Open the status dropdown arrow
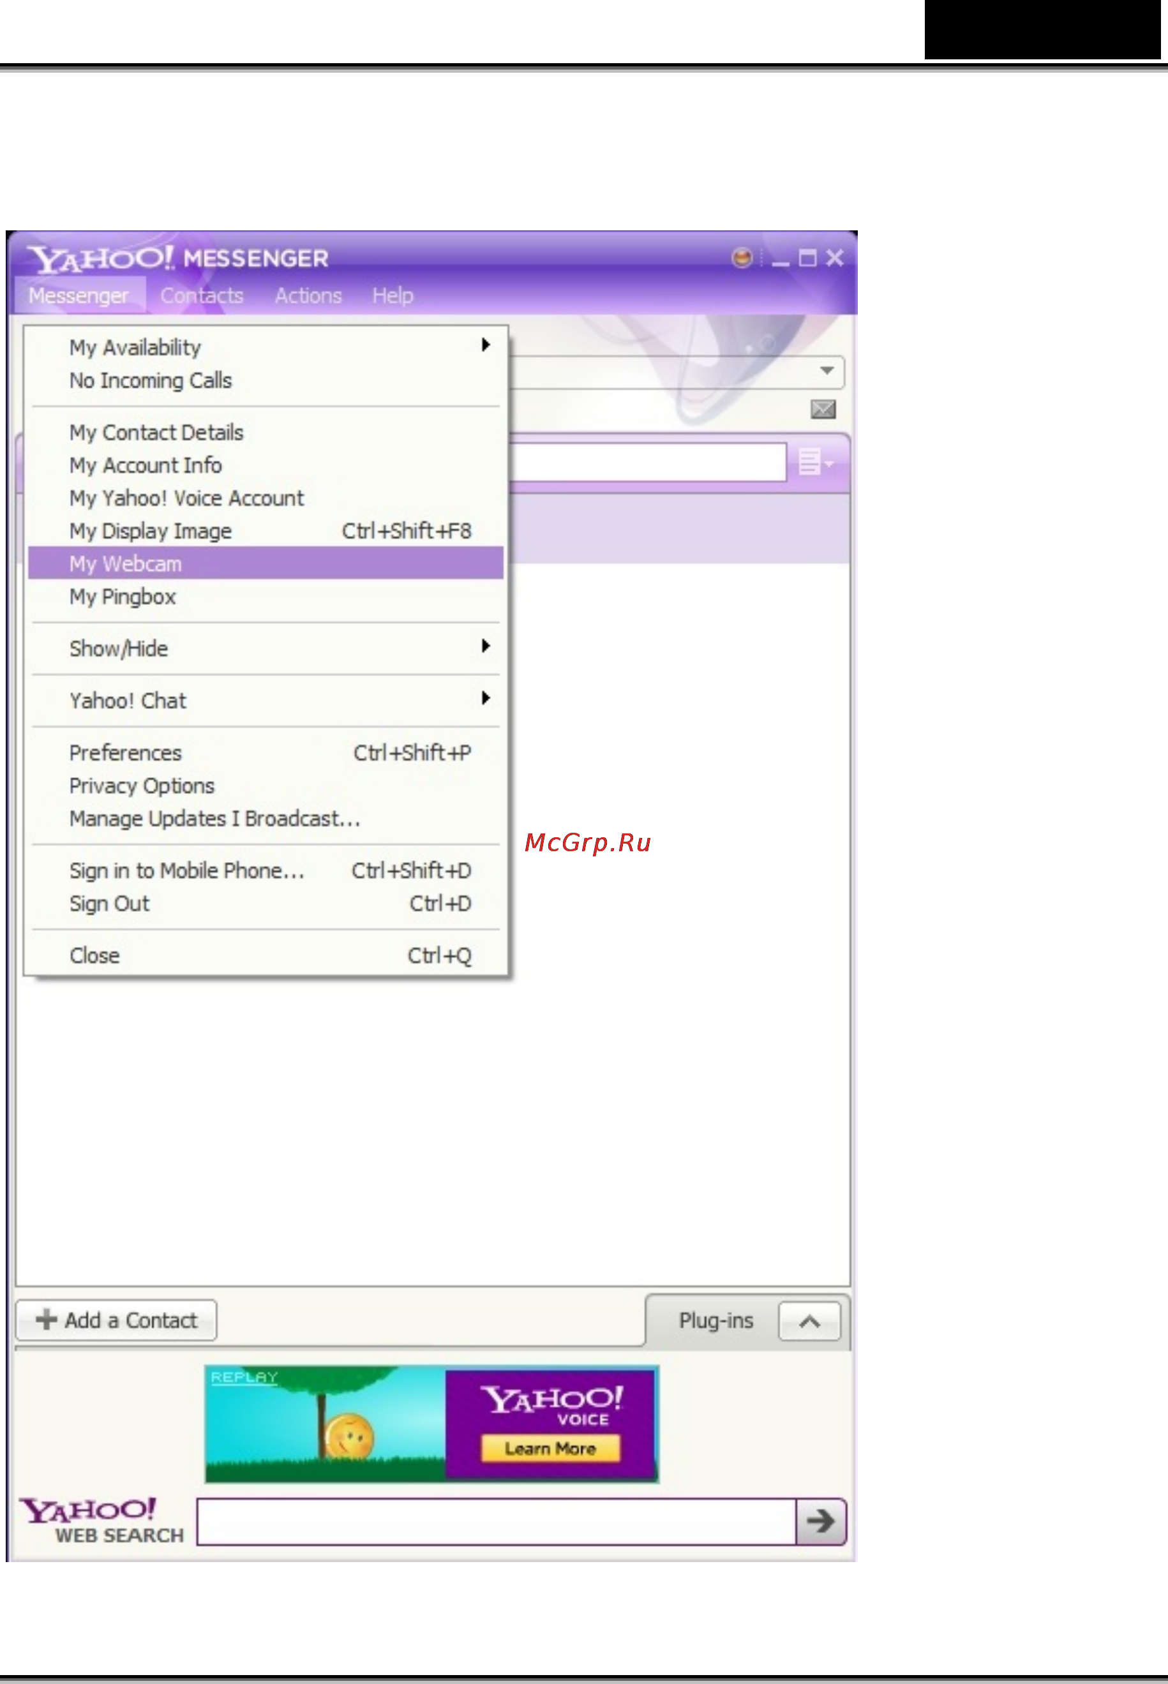This screenshot has height=1684, width=1168. click(827, 371)
